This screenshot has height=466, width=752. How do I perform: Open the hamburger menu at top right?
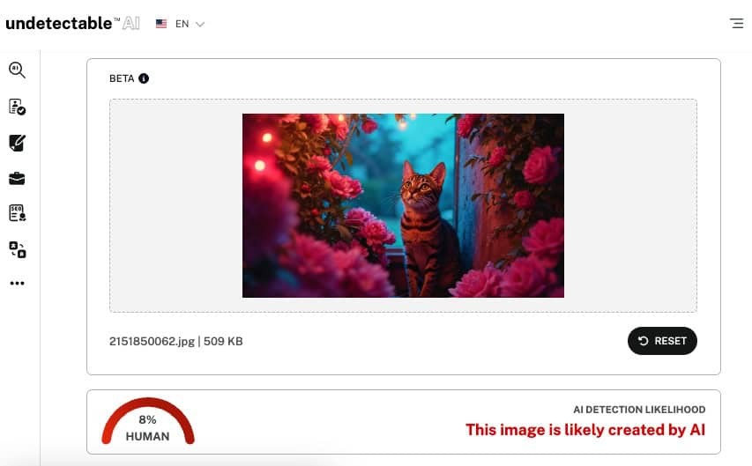pyautogui.click(x=737, y=23)
